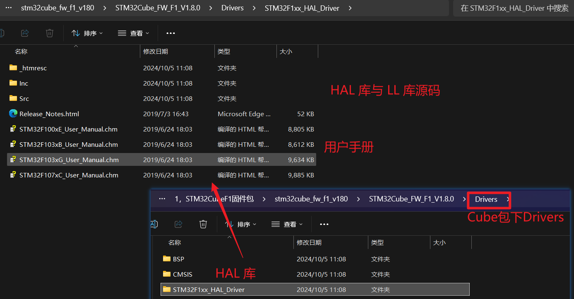Sort by 类型 column in lower window
The height and width of the screenshot is (299, 574).
coord(377,242)
